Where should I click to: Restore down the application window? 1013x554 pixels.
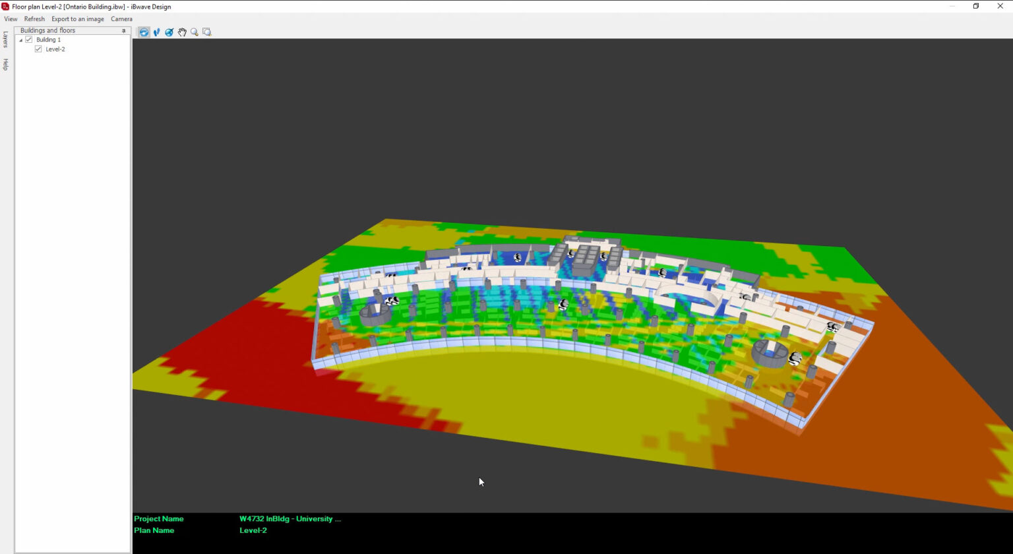976,7
